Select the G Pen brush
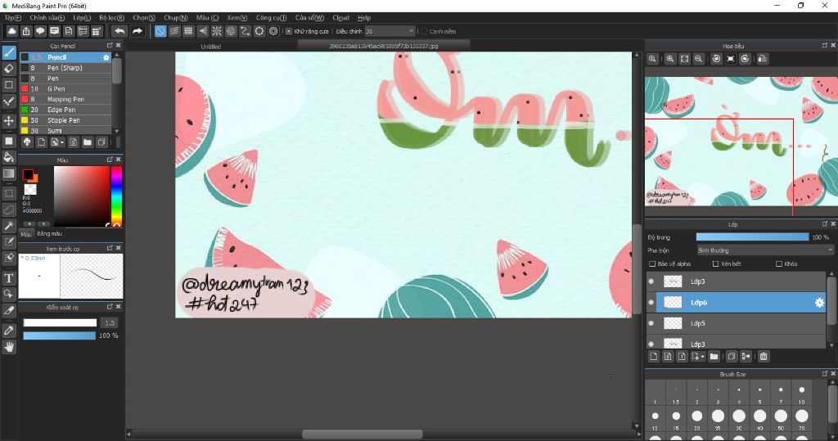 (65, 88)
